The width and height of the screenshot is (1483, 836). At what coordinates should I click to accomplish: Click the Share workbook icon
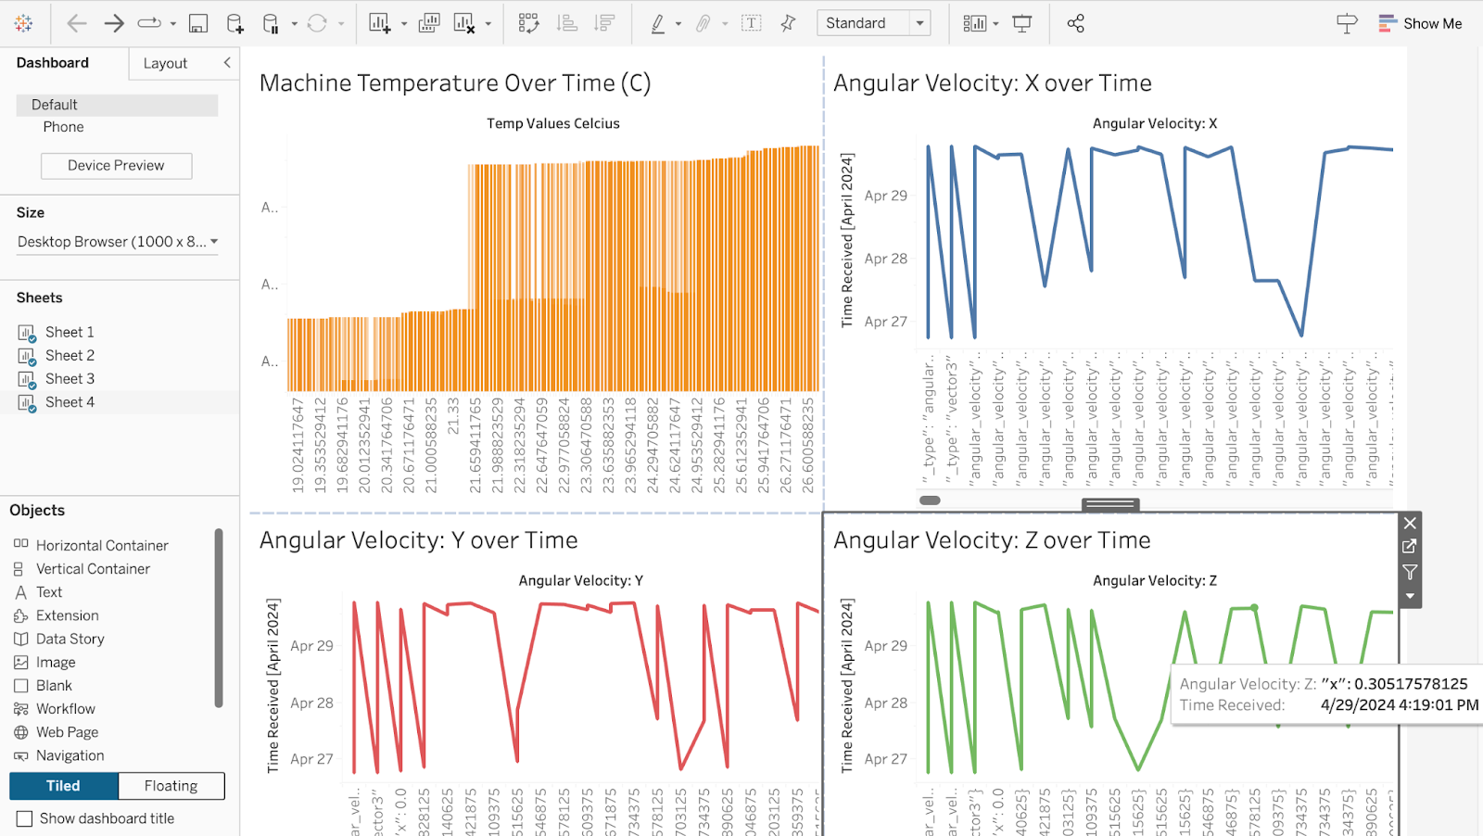pyautogui.click(x=1075, y=24)
